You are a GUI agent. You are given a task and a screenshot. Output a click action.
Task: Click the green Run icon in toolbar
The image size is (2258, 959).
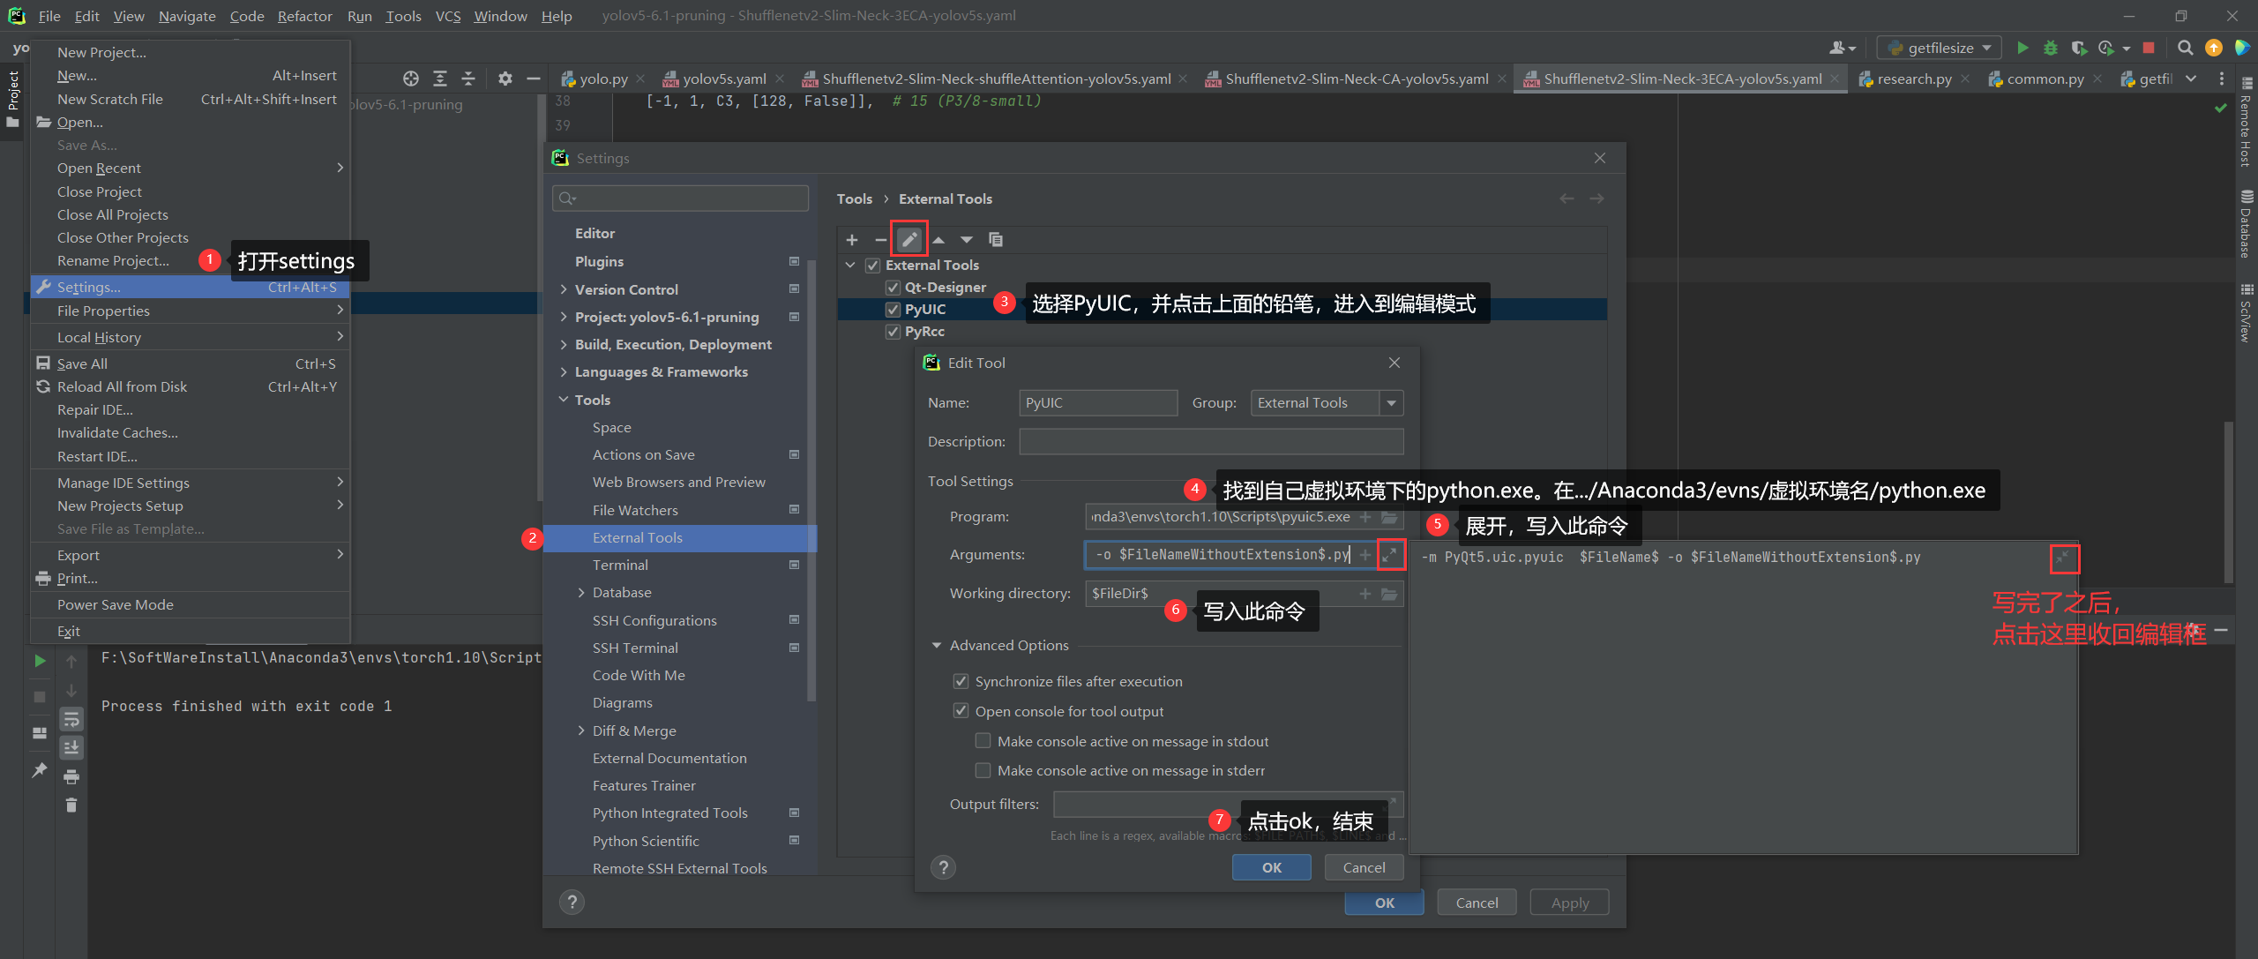point(2023,48)
